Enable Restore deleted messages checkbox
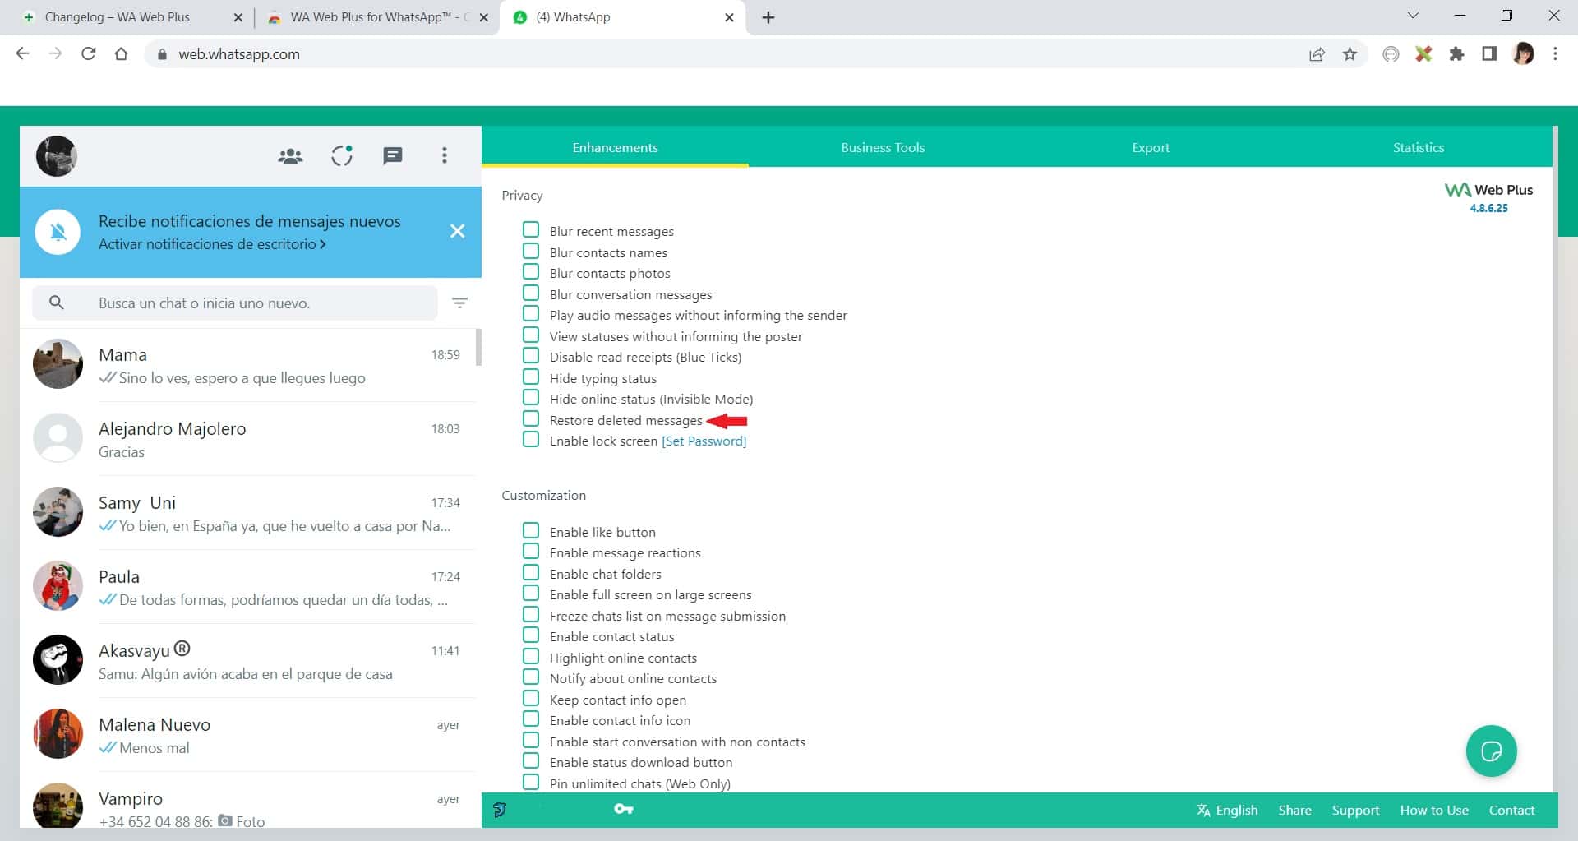The height and width of the screenshot is (841, 1578). (531, 419)
